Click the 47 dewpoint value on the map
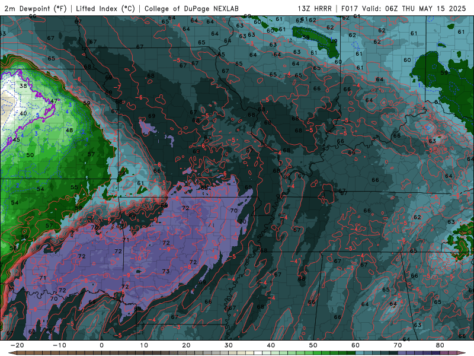The width and height of the screenshot is (474, 356). 53,101
